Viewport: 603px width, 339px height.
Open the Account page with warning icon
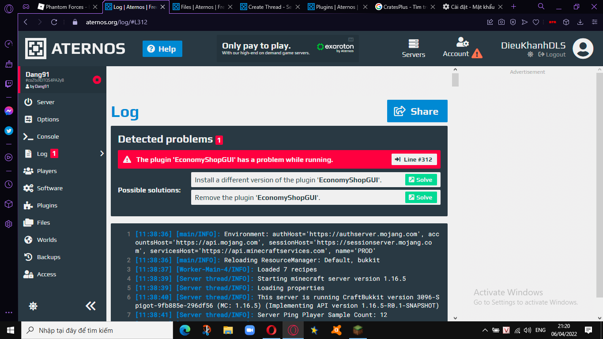tap(462, 48)
